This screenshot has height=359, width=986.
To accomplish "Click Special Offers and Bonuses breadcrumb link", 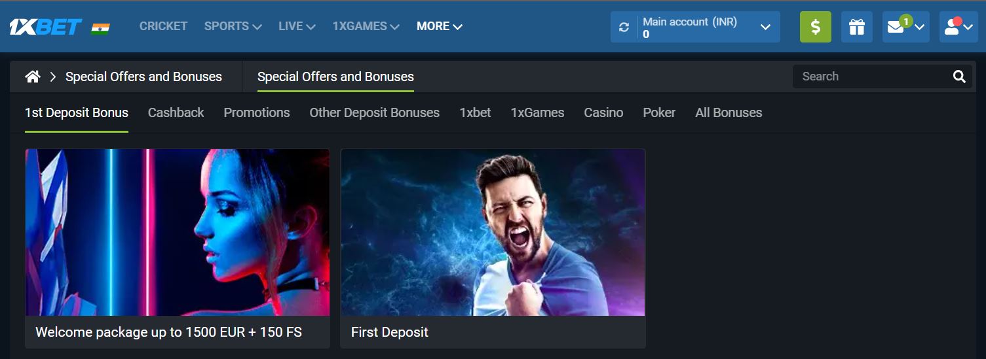I will [x=143, y=77].
